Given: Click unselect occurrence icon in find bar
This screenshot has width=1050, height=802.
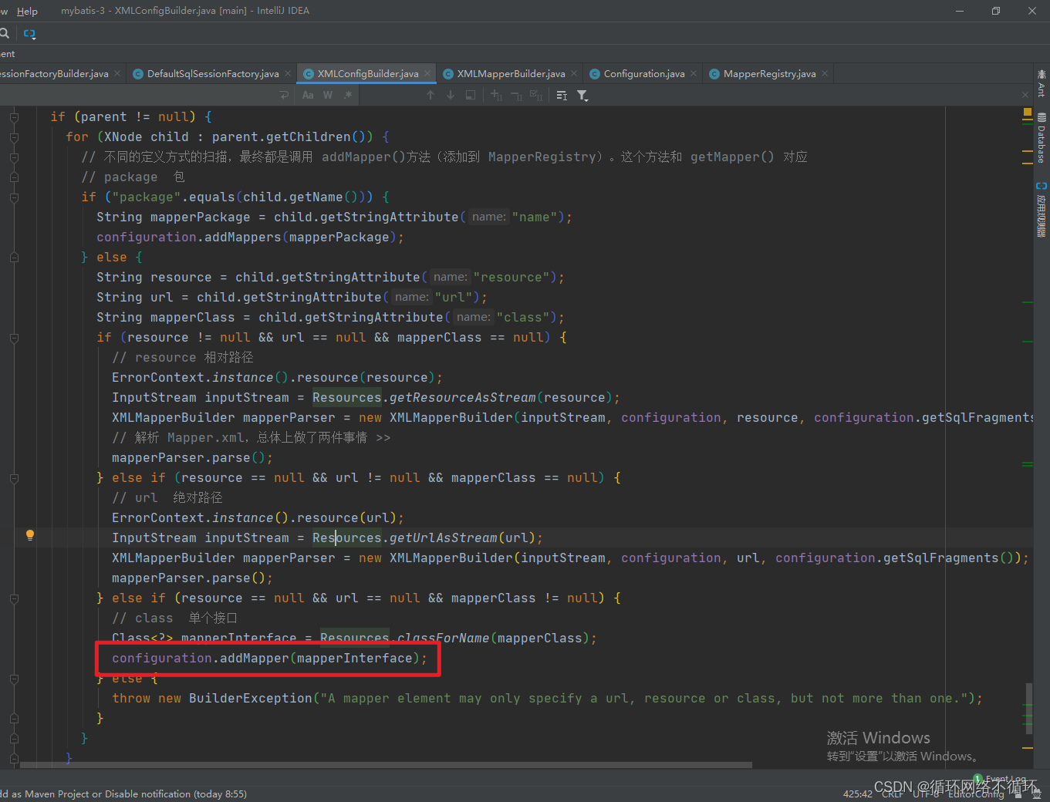Looking at the screenshot, I should (x=516, y=95).
